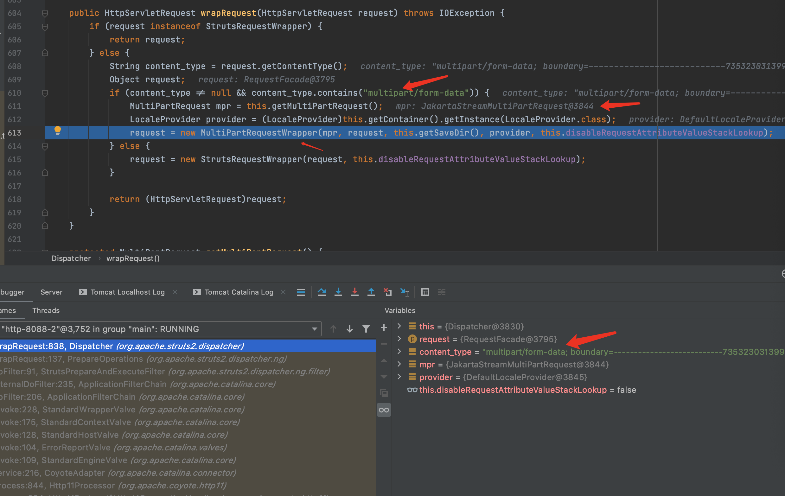Expand the 'provider' DefaultLocaleProvider node
785x496 pixels.
399,377
